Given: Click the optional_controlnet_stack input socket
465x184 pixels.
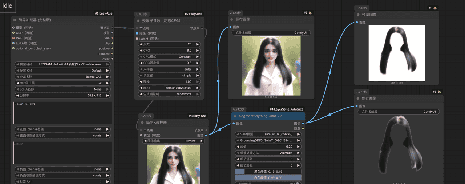Looking at the screenshot, I should point(13,48).
